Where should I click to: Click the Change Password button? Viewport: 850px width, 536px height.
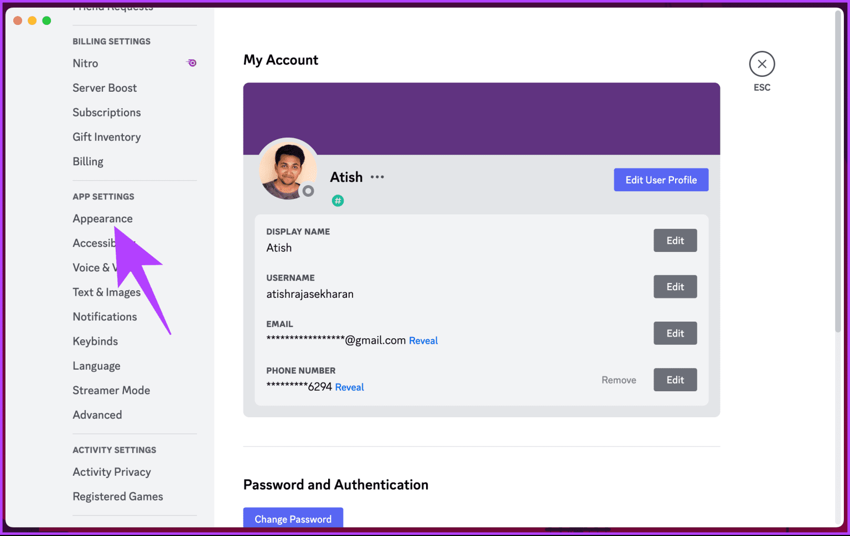coord(293,519)
